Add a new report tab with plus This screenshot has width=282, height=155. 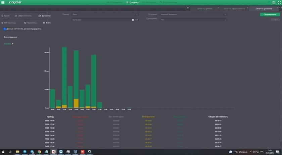click(x=188, y=8)
